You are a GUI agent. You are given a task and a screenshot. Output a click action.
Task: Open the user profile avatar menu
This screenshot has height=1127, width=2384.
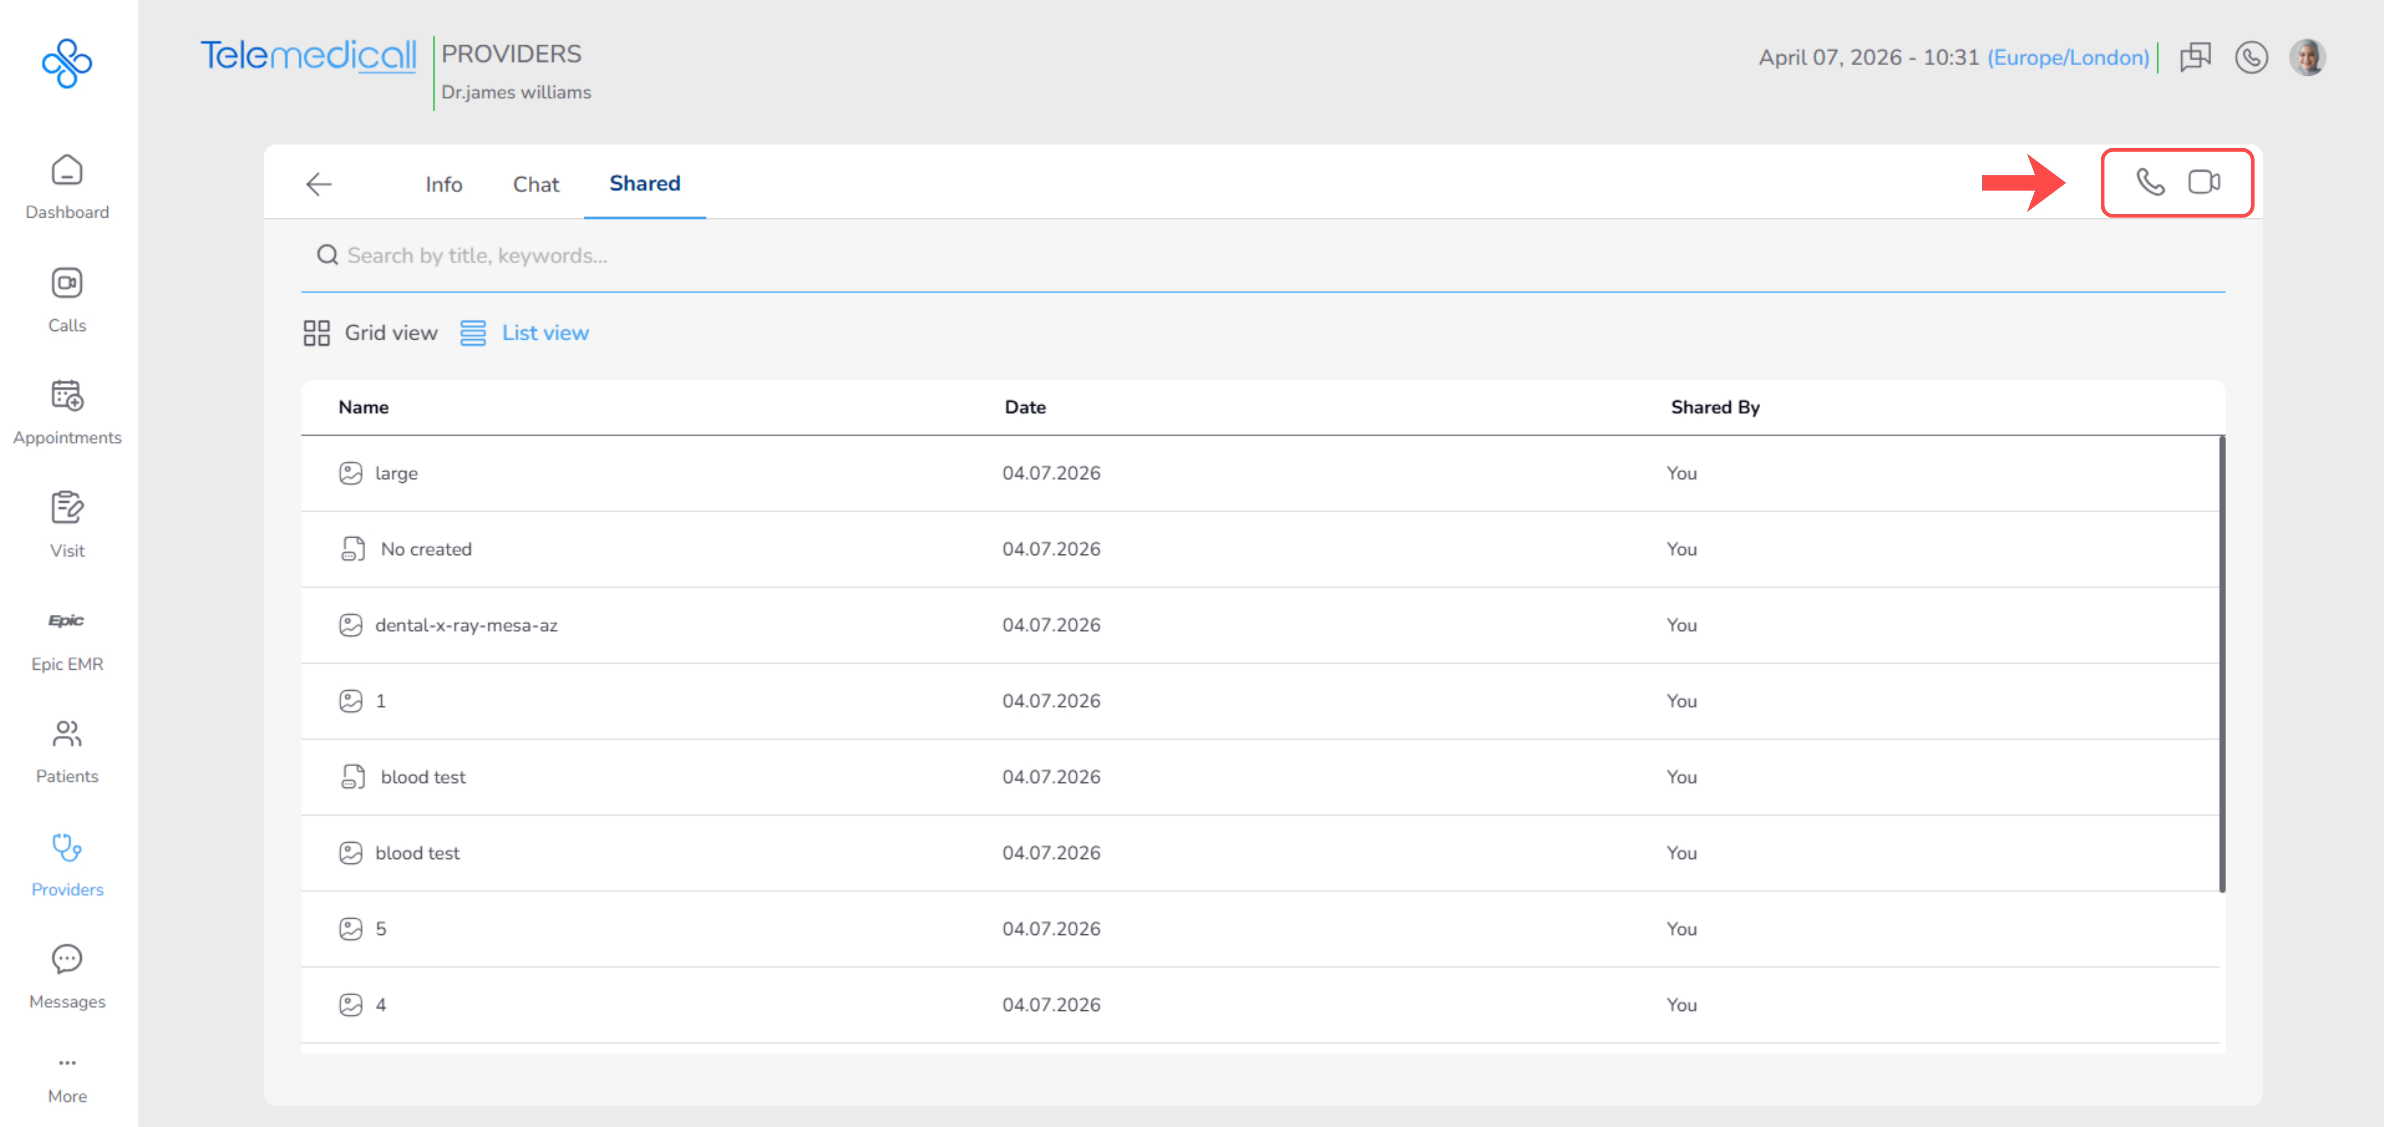coord(2307,57)
